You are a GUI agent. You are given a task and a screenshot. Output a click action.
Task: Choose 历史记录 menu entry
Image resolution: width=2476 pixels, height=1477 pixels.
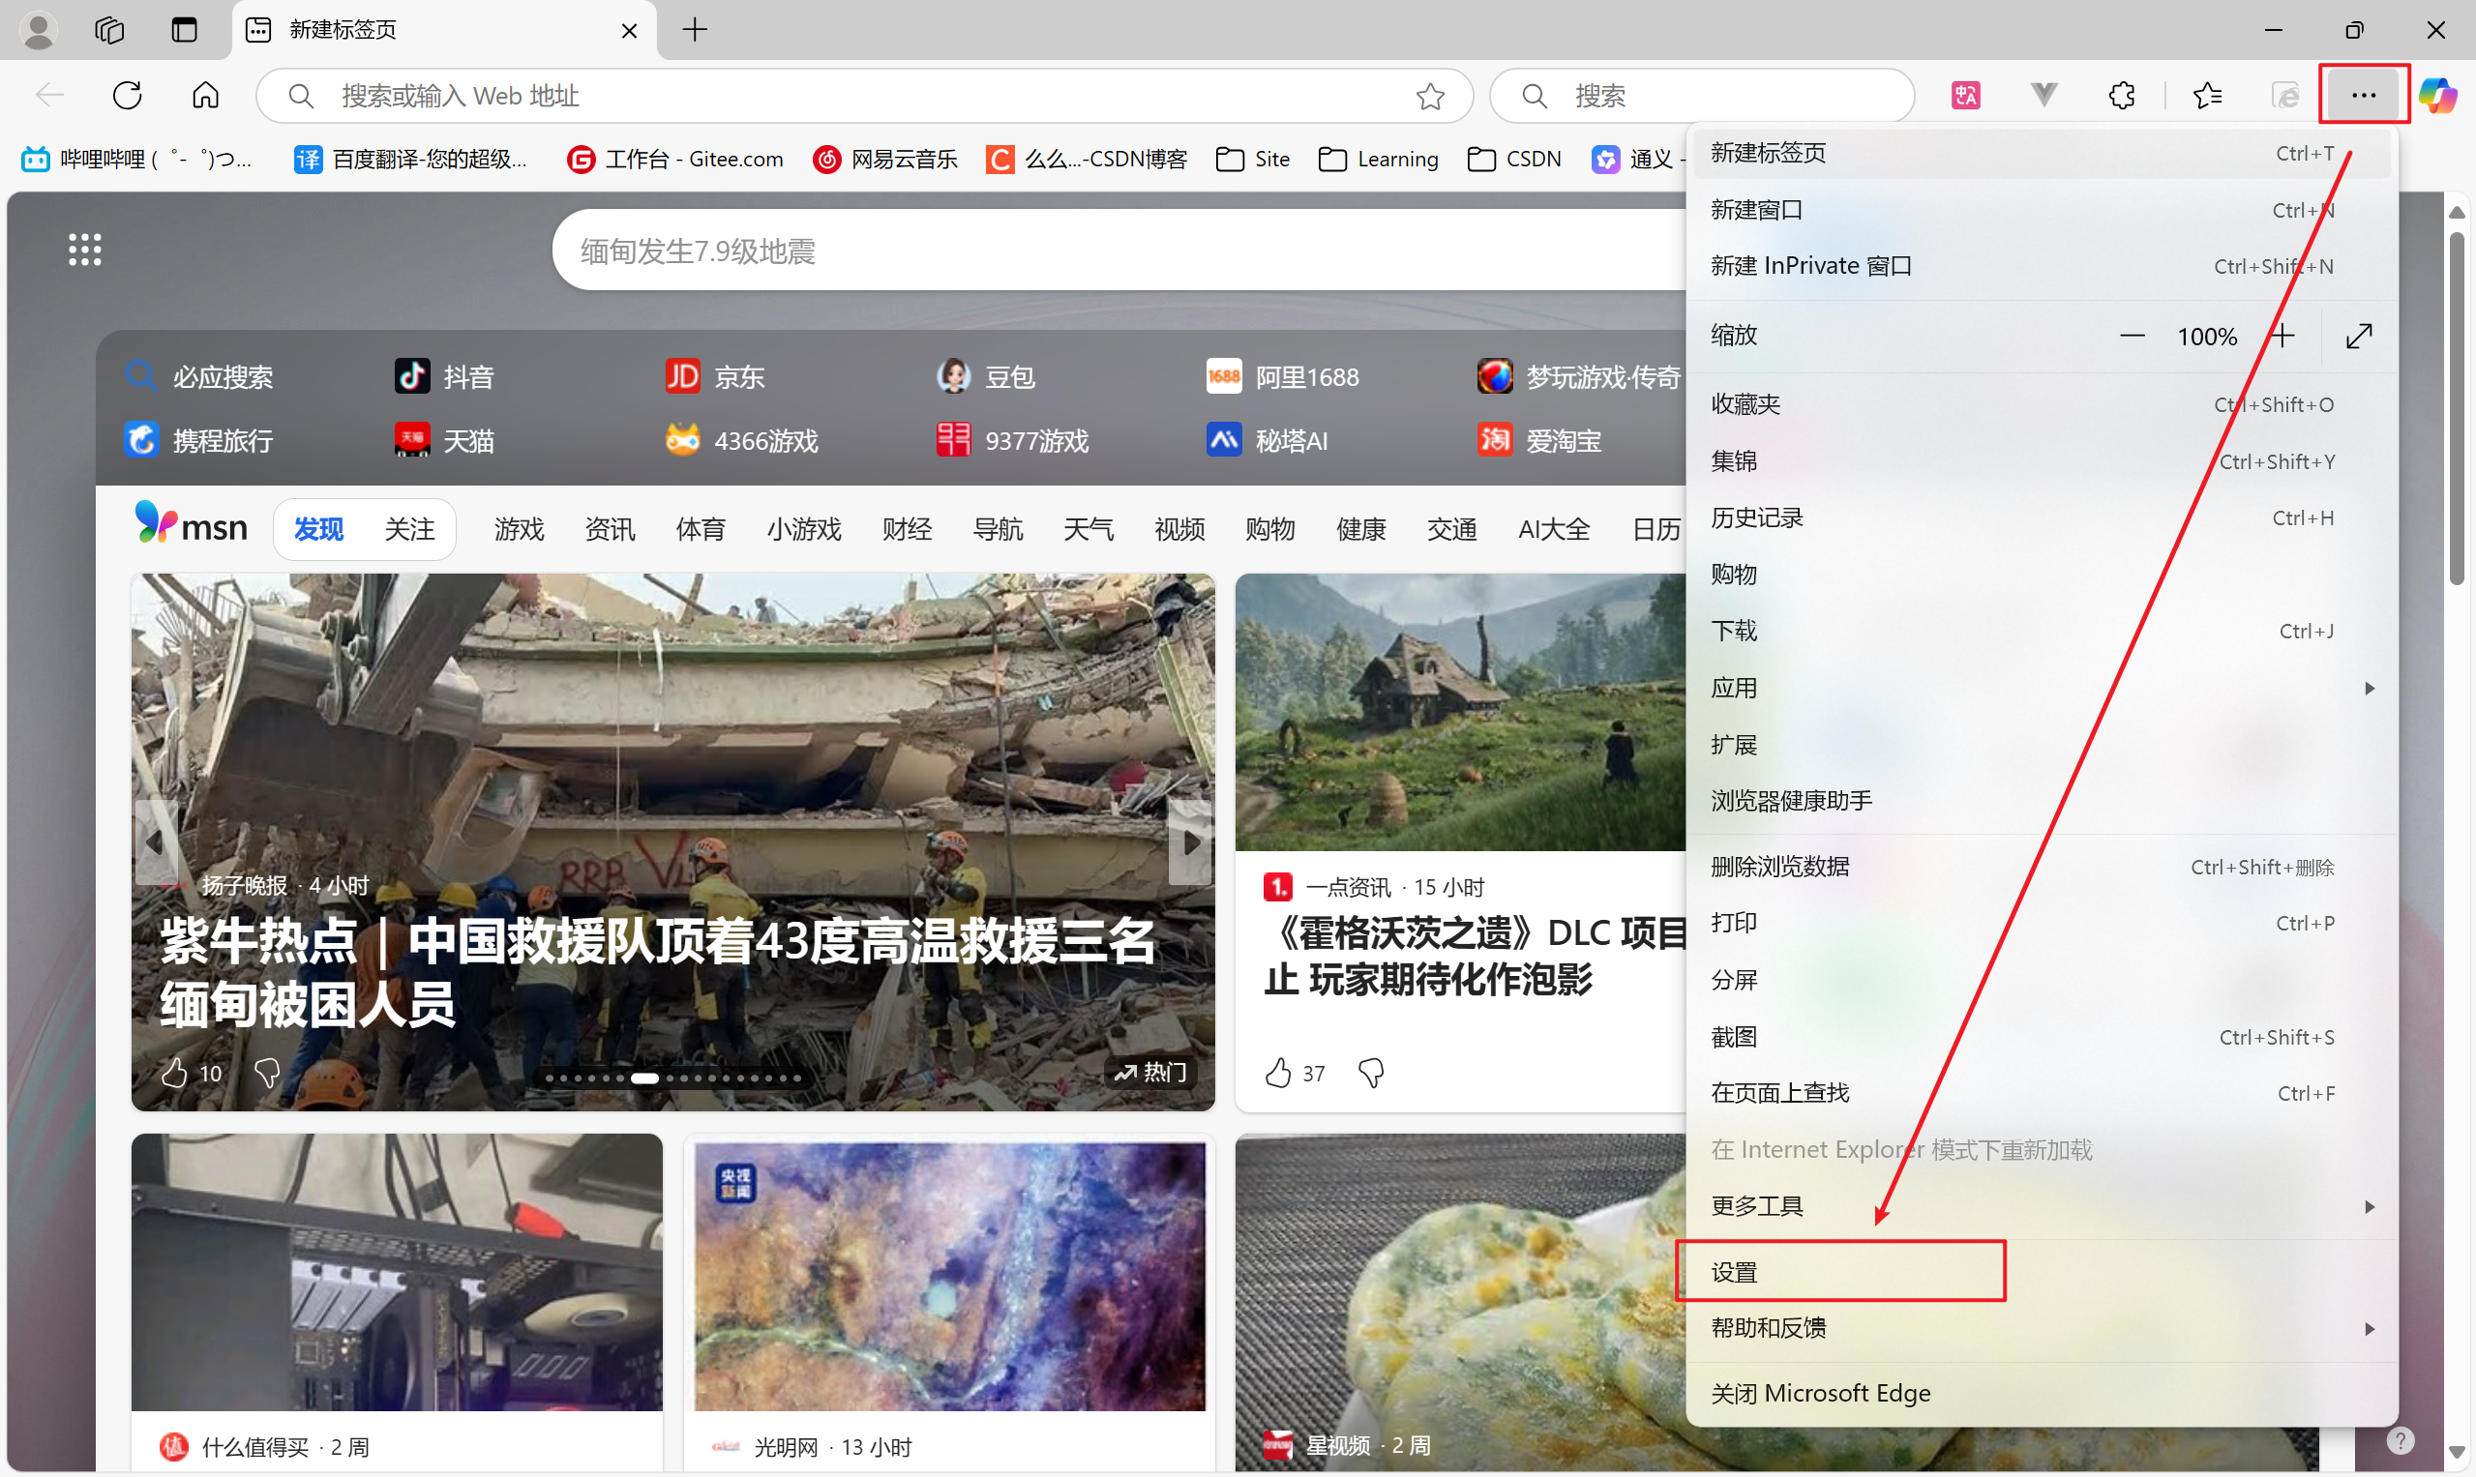coord(1757,518)
